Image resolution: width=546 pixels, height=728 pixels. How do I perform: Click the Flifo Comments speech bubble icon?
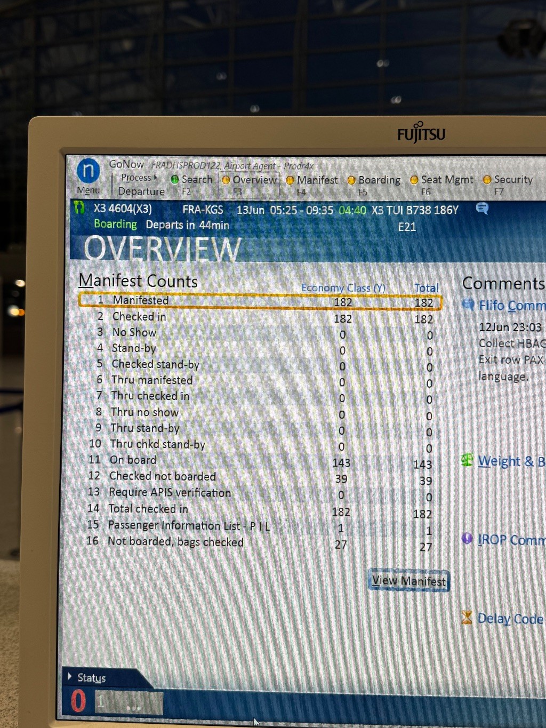[468, 305]
